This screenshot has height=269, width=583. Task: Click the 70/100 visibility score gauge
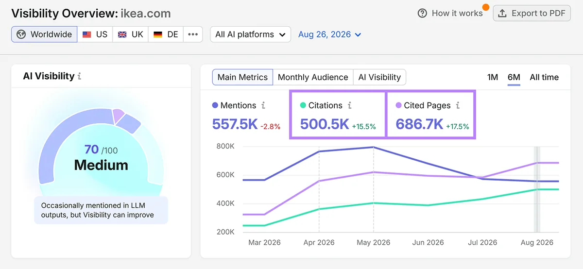click(x=101, y=151)
